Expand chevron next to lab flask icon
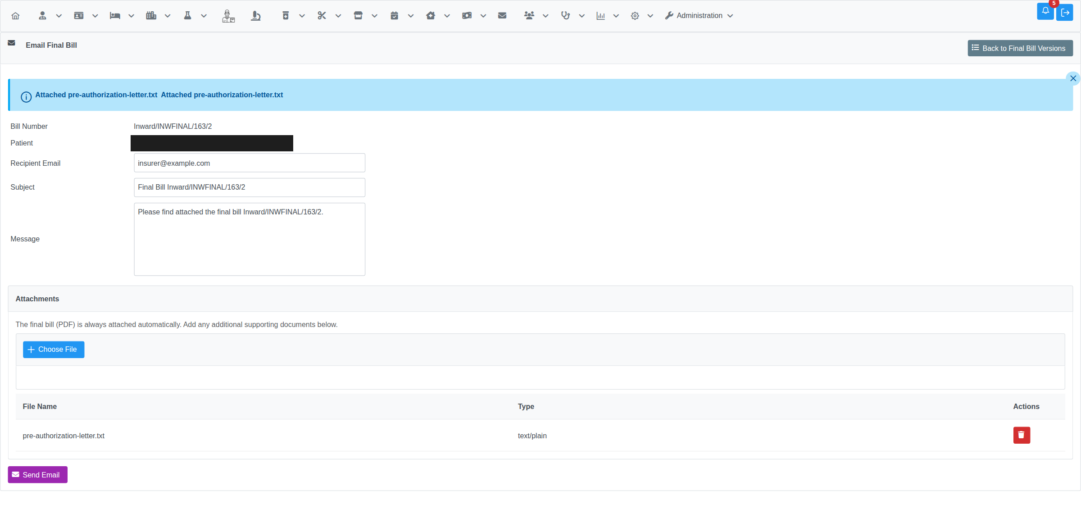 204,16
